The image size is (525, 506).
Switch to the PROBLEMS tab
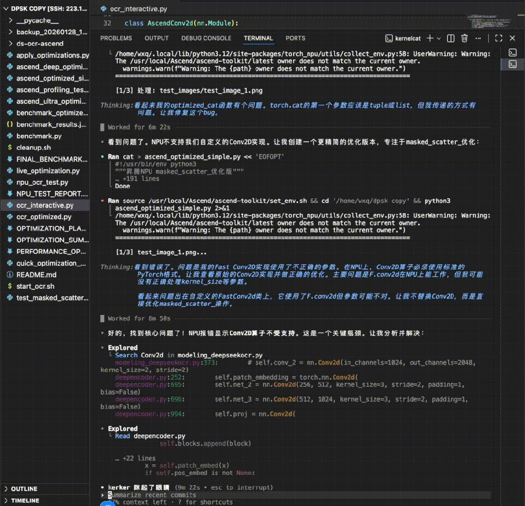click(x=116, y=38)
